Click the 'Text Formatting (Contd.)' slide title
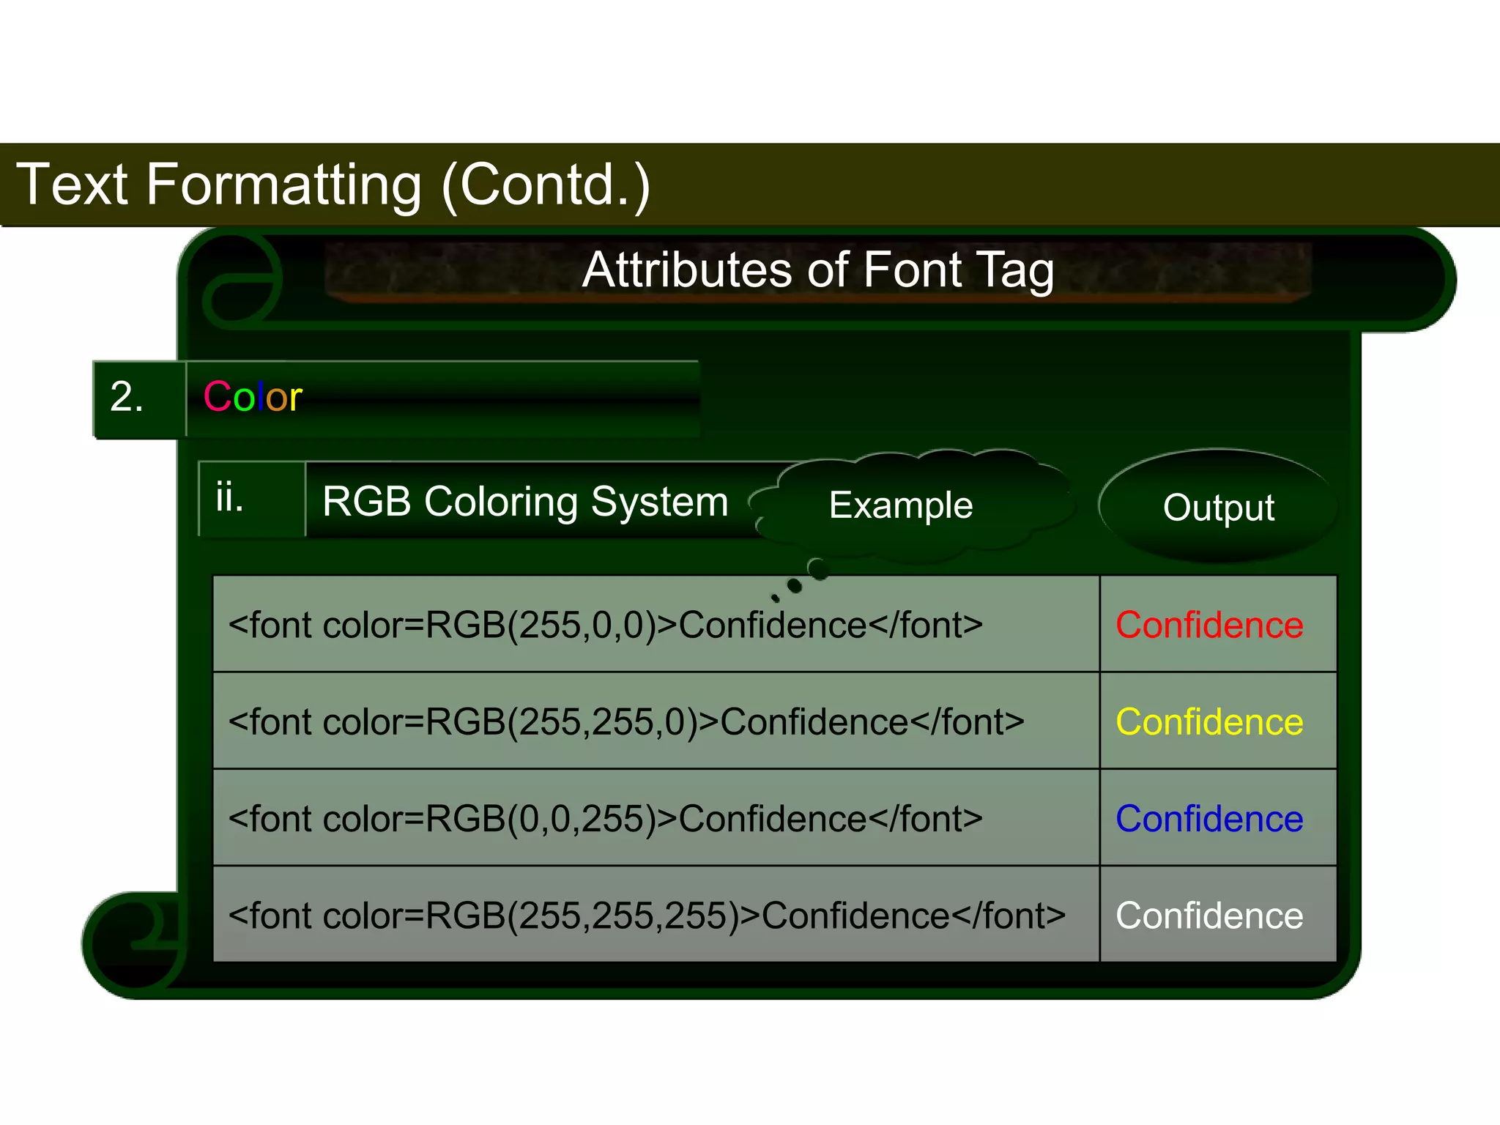The height and width of the screenshot is (1125, 1500). pyautogui.click(x=333, y=185)
